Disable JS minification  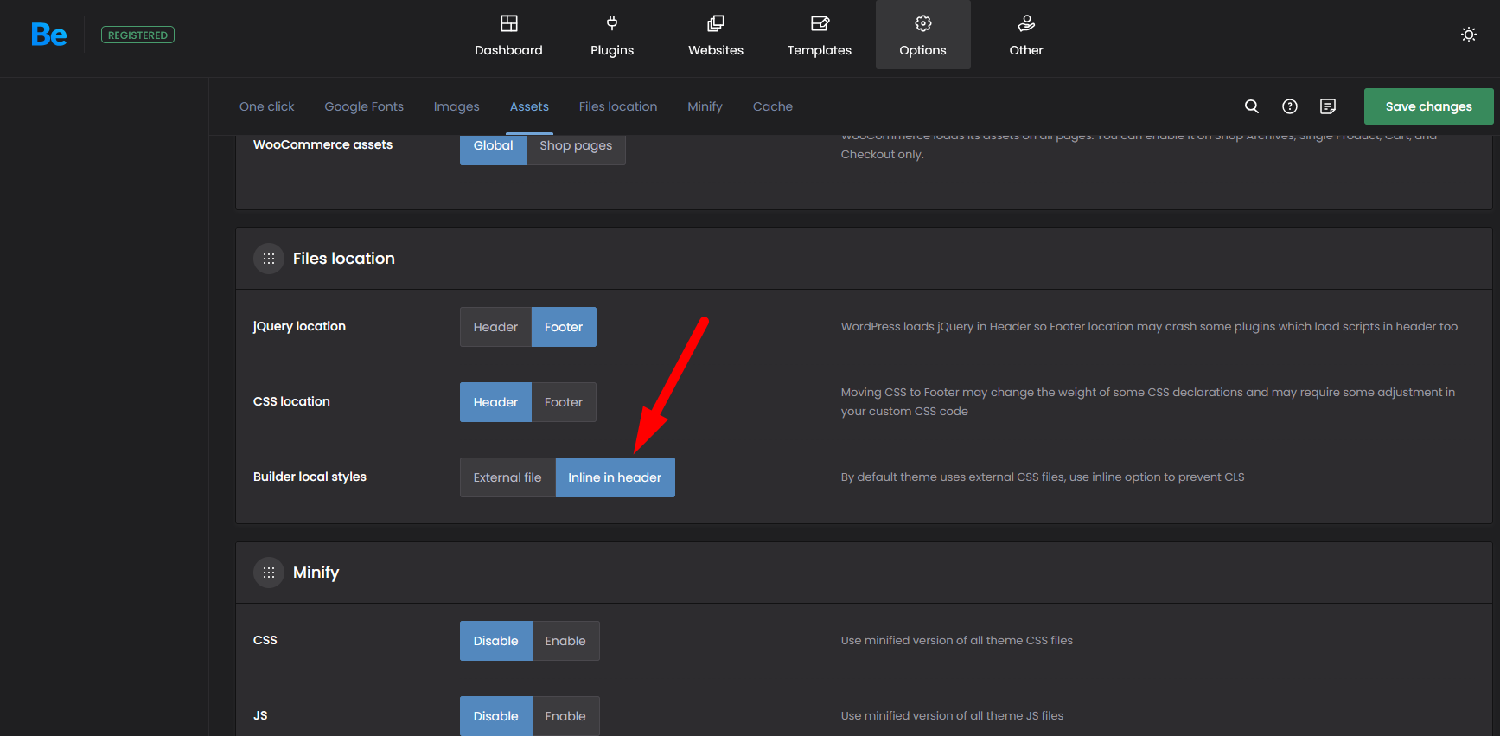coord(495,716)
